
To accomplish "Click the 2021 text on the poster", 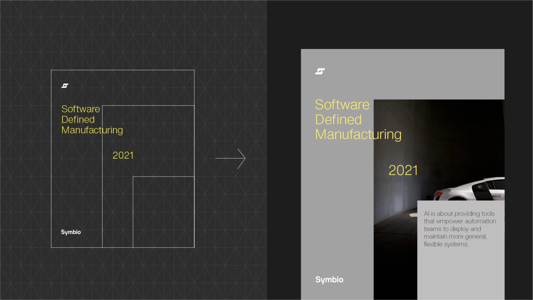I will click(403, 170).
